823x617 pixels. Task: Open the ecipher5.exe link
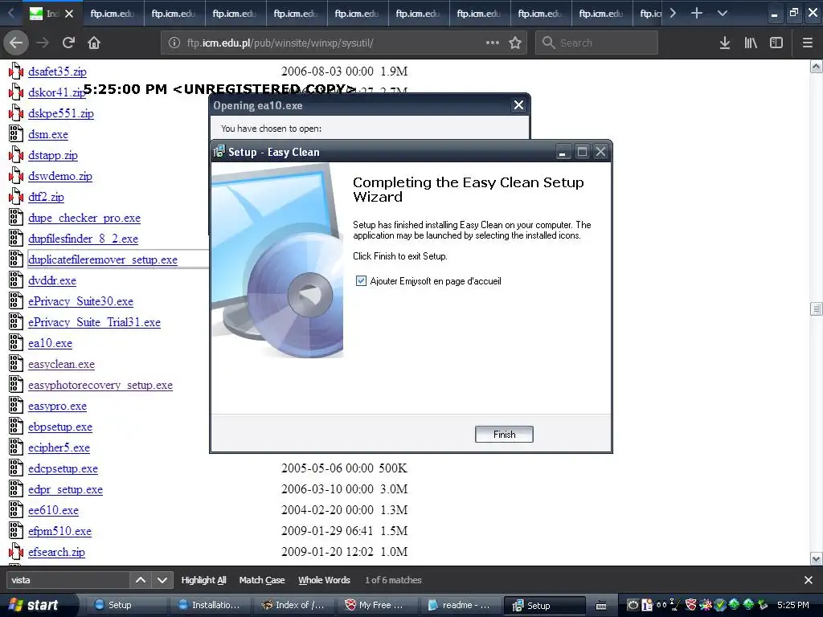click(x=59, y=447)
